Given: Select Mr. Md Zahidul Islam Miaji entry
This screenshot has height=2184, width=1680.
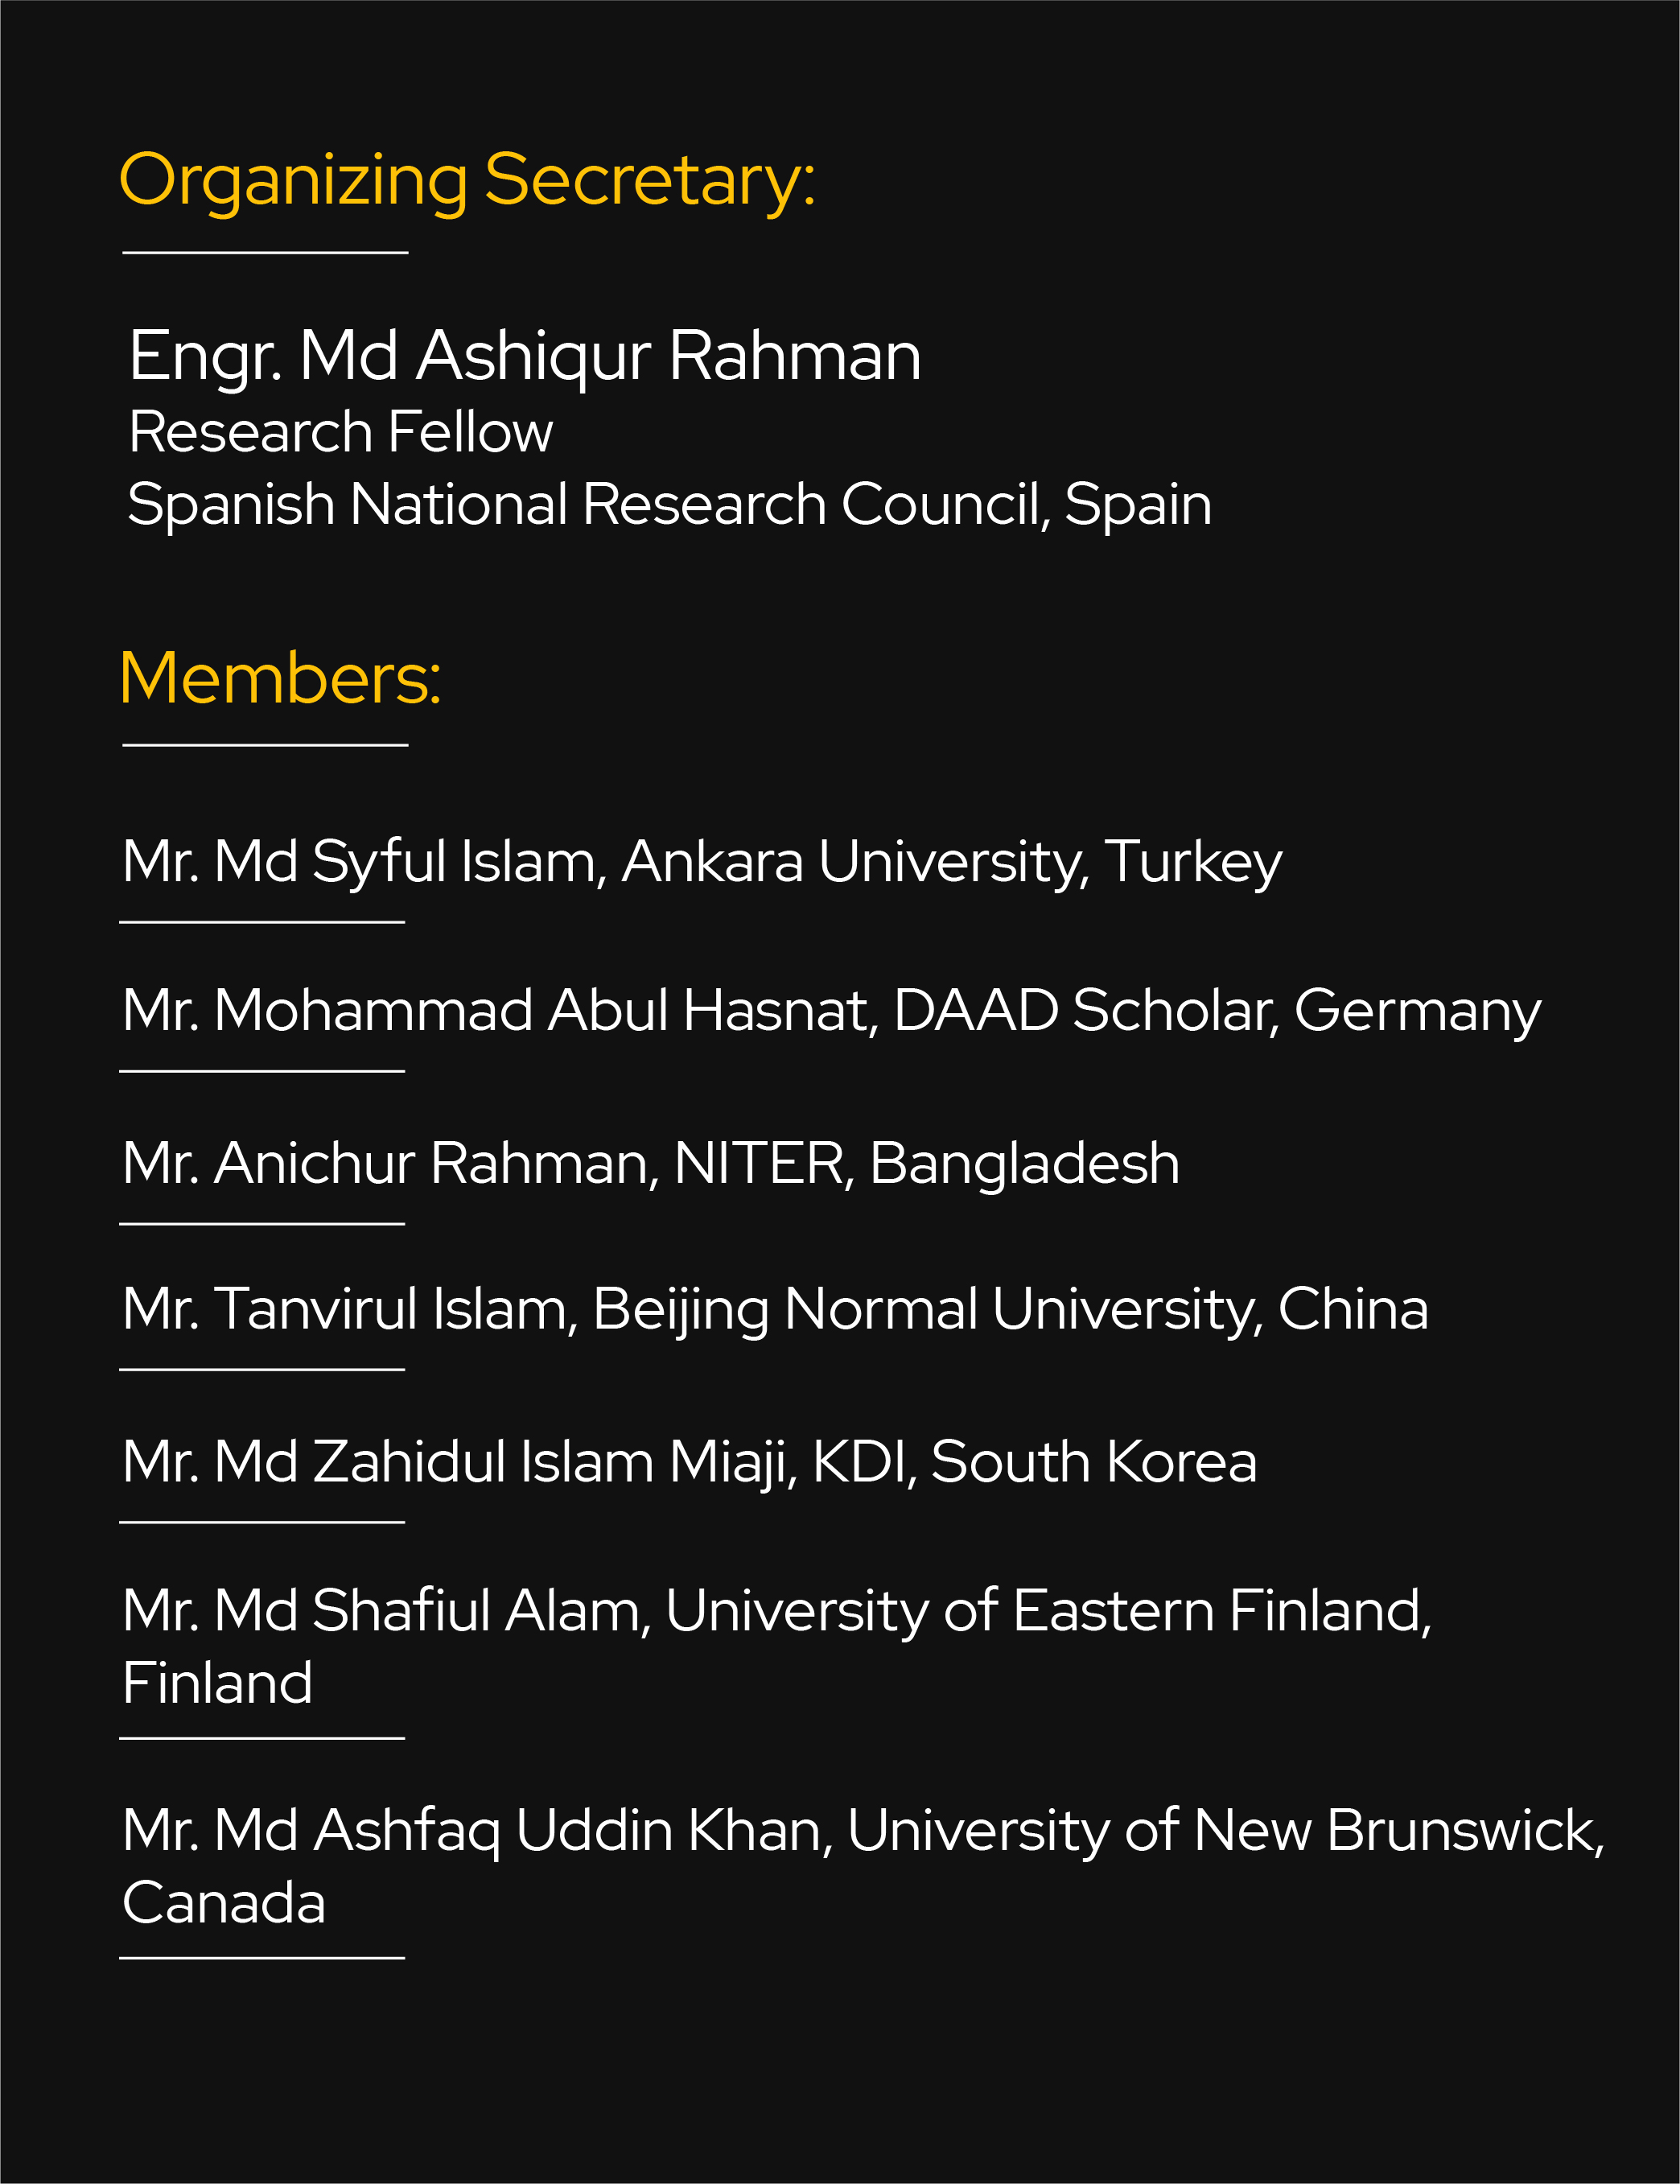Looking at the screenshot, I should click(x=689, y=1462).
